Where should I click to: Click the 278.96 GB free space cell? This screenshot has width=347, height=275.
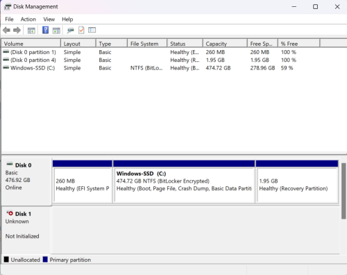(262, 68)
